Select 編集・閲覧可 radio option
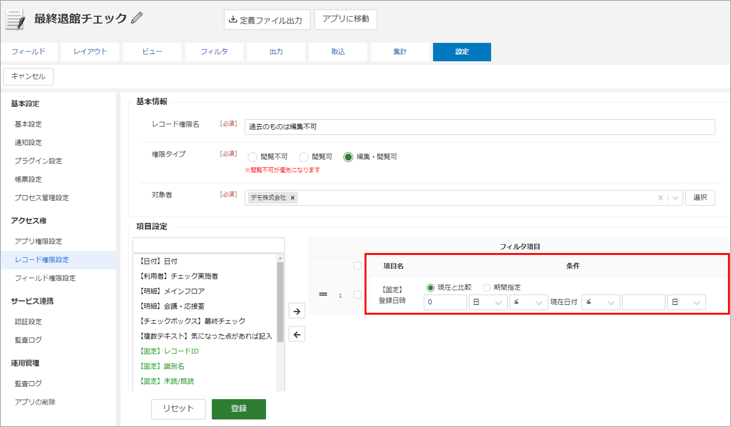Viewport: 731px width, 427px height. tap(348, 157)
